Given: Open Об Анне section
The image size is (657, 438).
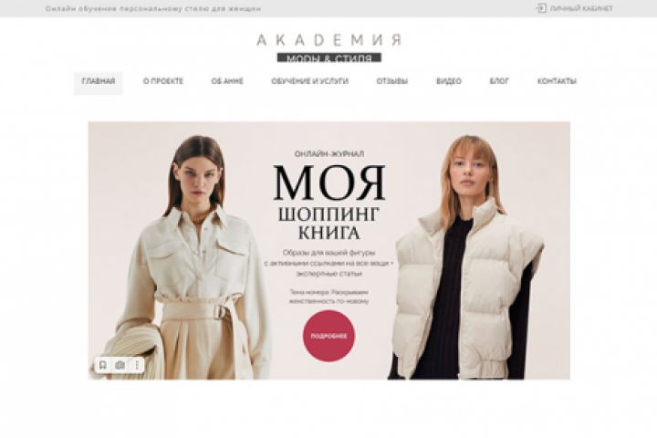Looking at the screenshot, I should 227,81.
